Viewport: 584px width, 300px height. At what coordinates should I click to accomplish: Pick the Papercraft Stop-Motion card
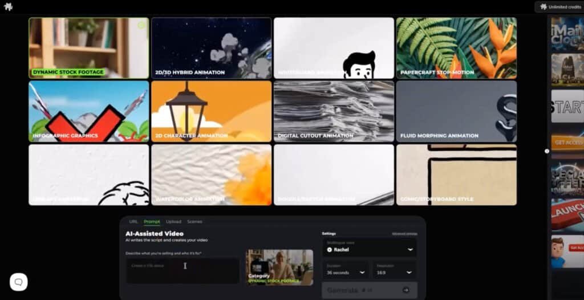click(456, 48)
